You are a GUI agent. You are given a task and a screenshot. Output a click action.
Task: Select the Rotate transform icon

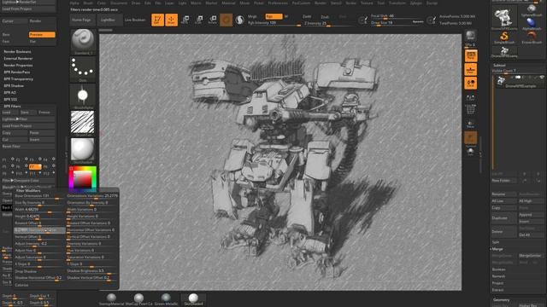[213, 20]
